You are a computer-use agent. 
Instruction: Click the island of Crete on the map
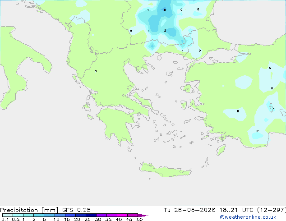[x=165, y=170]
